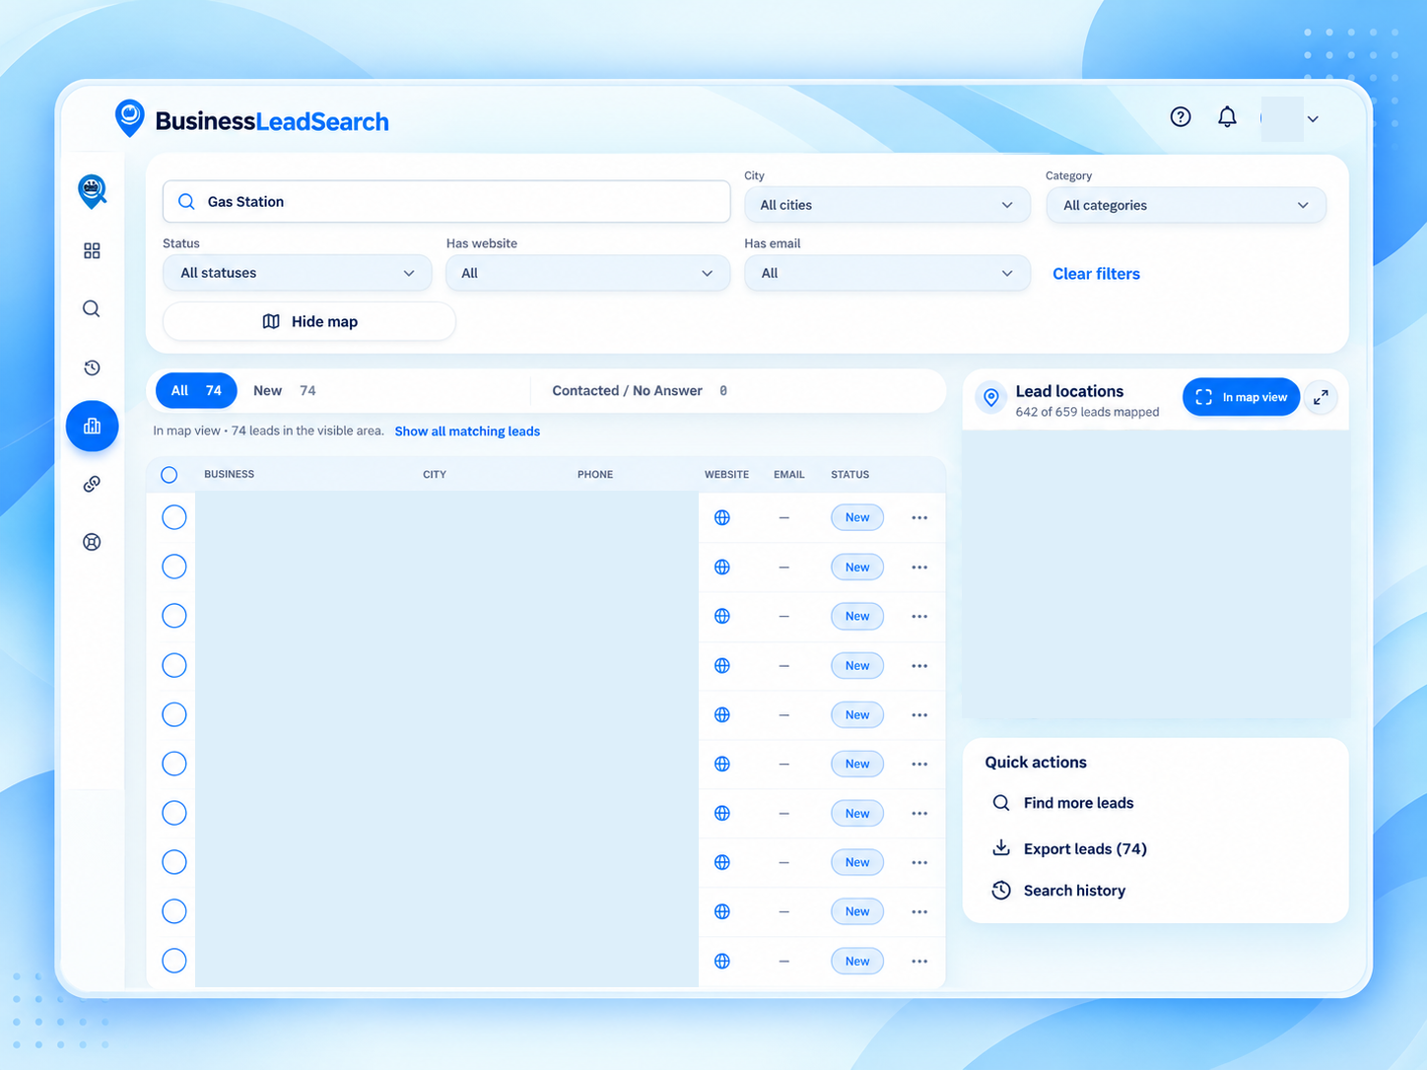Open the three-dot menu in first lead row
The height and width of the screenshot is (1070, 1427).
(x=919, y=517)
